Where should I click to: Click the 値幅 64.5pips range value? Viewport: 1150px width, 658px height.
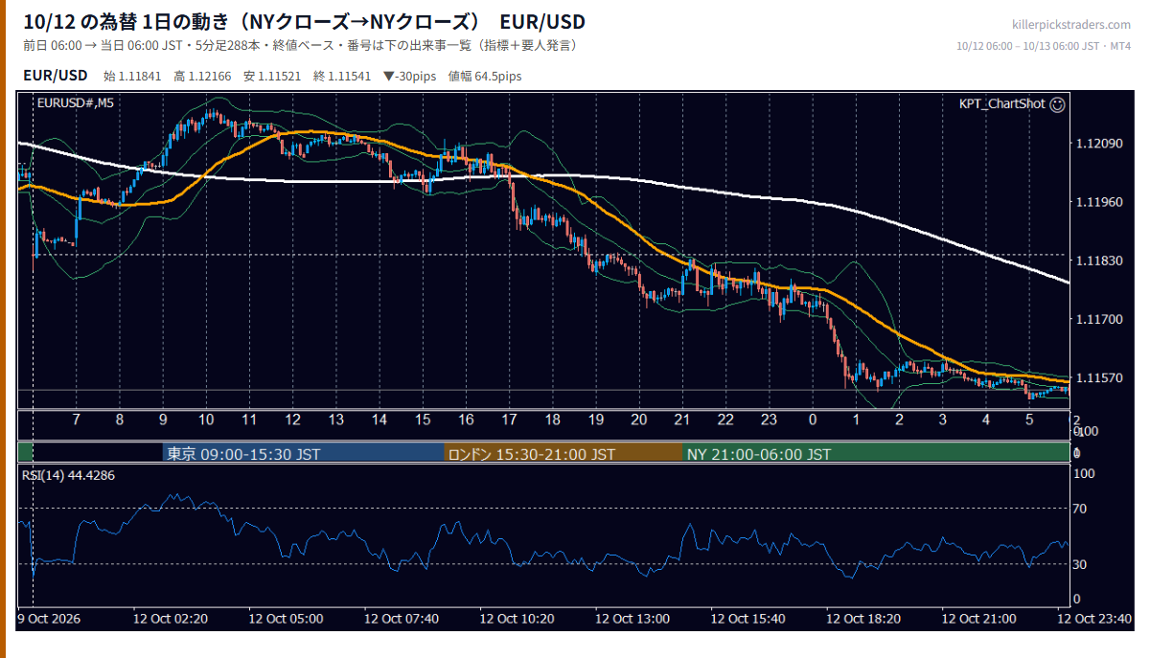pos(485,77)
